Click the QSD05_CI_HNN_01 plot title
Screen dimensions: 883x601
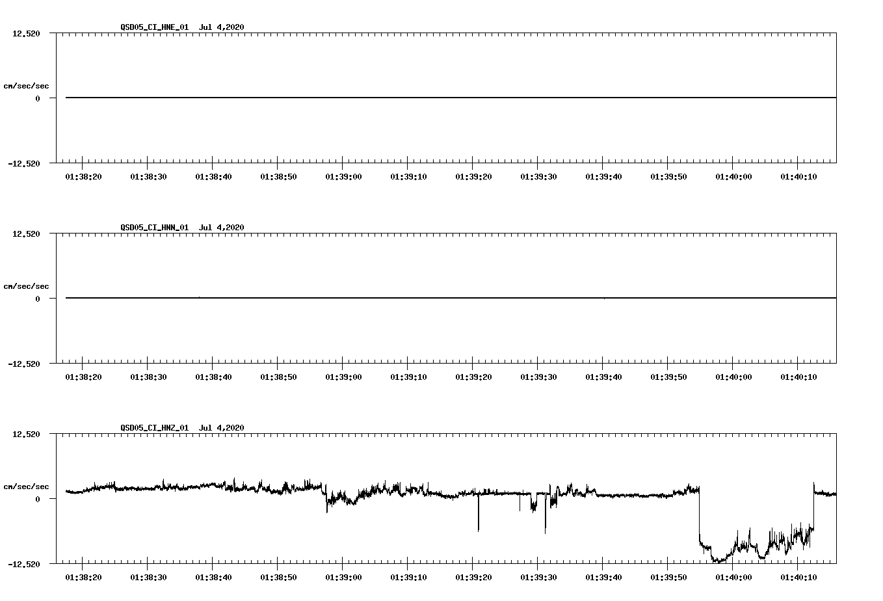(x=182, y=228)
